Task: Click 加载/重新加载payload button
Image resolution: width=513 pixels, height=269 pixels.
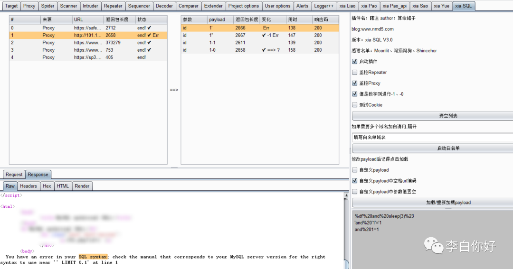Action: [x=433, y=203]
